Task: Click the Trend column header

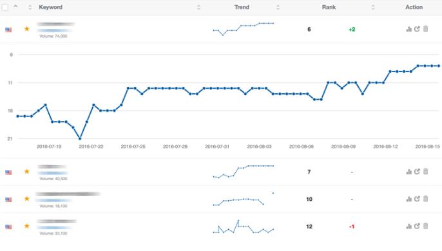Action: click(x=242, y=7)
